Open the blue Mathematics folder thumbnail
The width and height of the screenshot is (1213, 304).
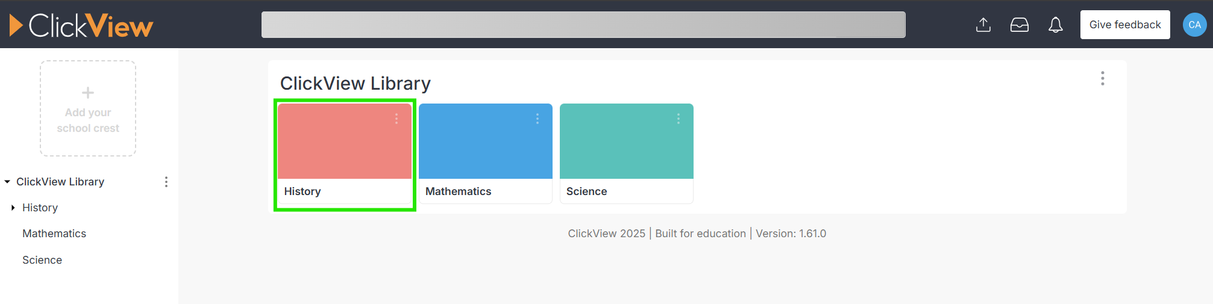click(x=486, y=141)
